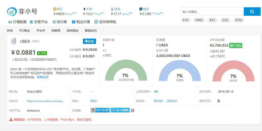Click the green market cap share gauge
262x131 pixels.
(x=126, y=70)
